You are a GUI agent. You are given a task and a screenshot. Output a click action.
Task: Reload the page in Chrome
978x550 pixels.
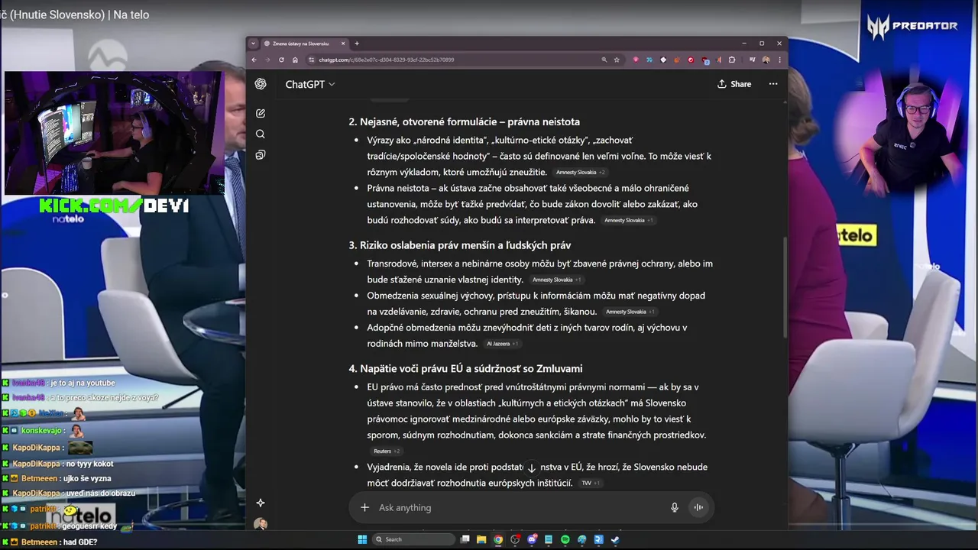coord(281,60)
